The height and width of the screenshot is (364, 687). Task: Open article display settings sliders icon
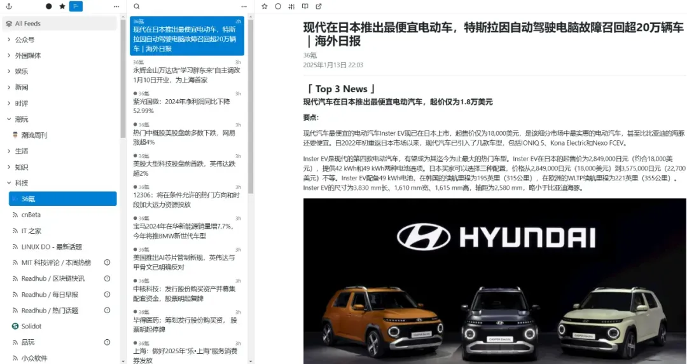(291, 6)
